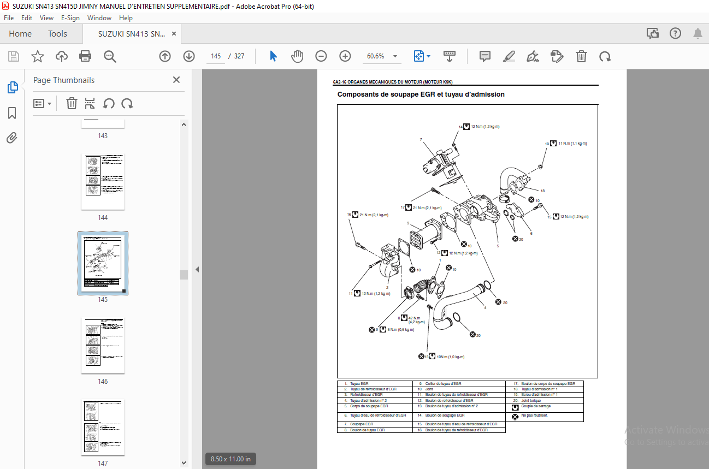The width and height of the screenshot is (709, 469).
Task: Click the heading 'Composants de soupape EGR et tuyau d'admission'
Action: point(421,94)
